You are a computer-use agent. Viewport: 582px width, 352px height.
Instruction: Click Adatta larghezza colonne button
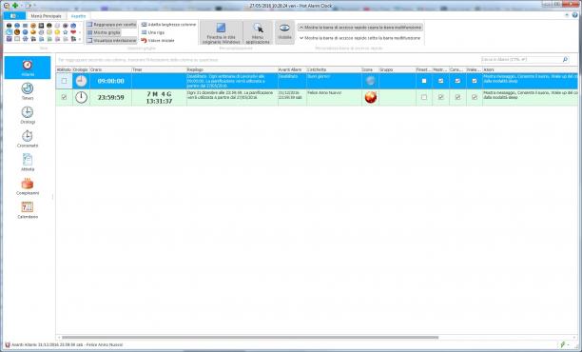point(168,25)
